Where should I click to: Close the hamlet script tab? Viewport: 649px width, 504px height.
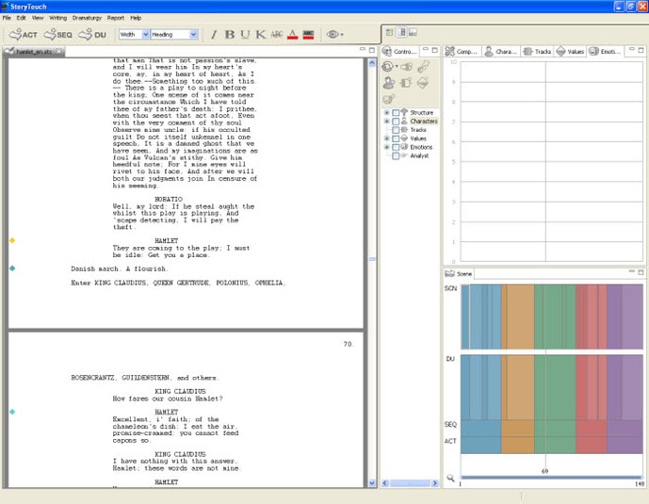58,51
